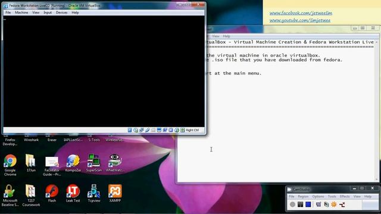Image resolution: width=381 pixels, height=214 pixels.
Task: Click the USB plug icon in VirtualBox status bar
Action: click(x=147, y=130)
